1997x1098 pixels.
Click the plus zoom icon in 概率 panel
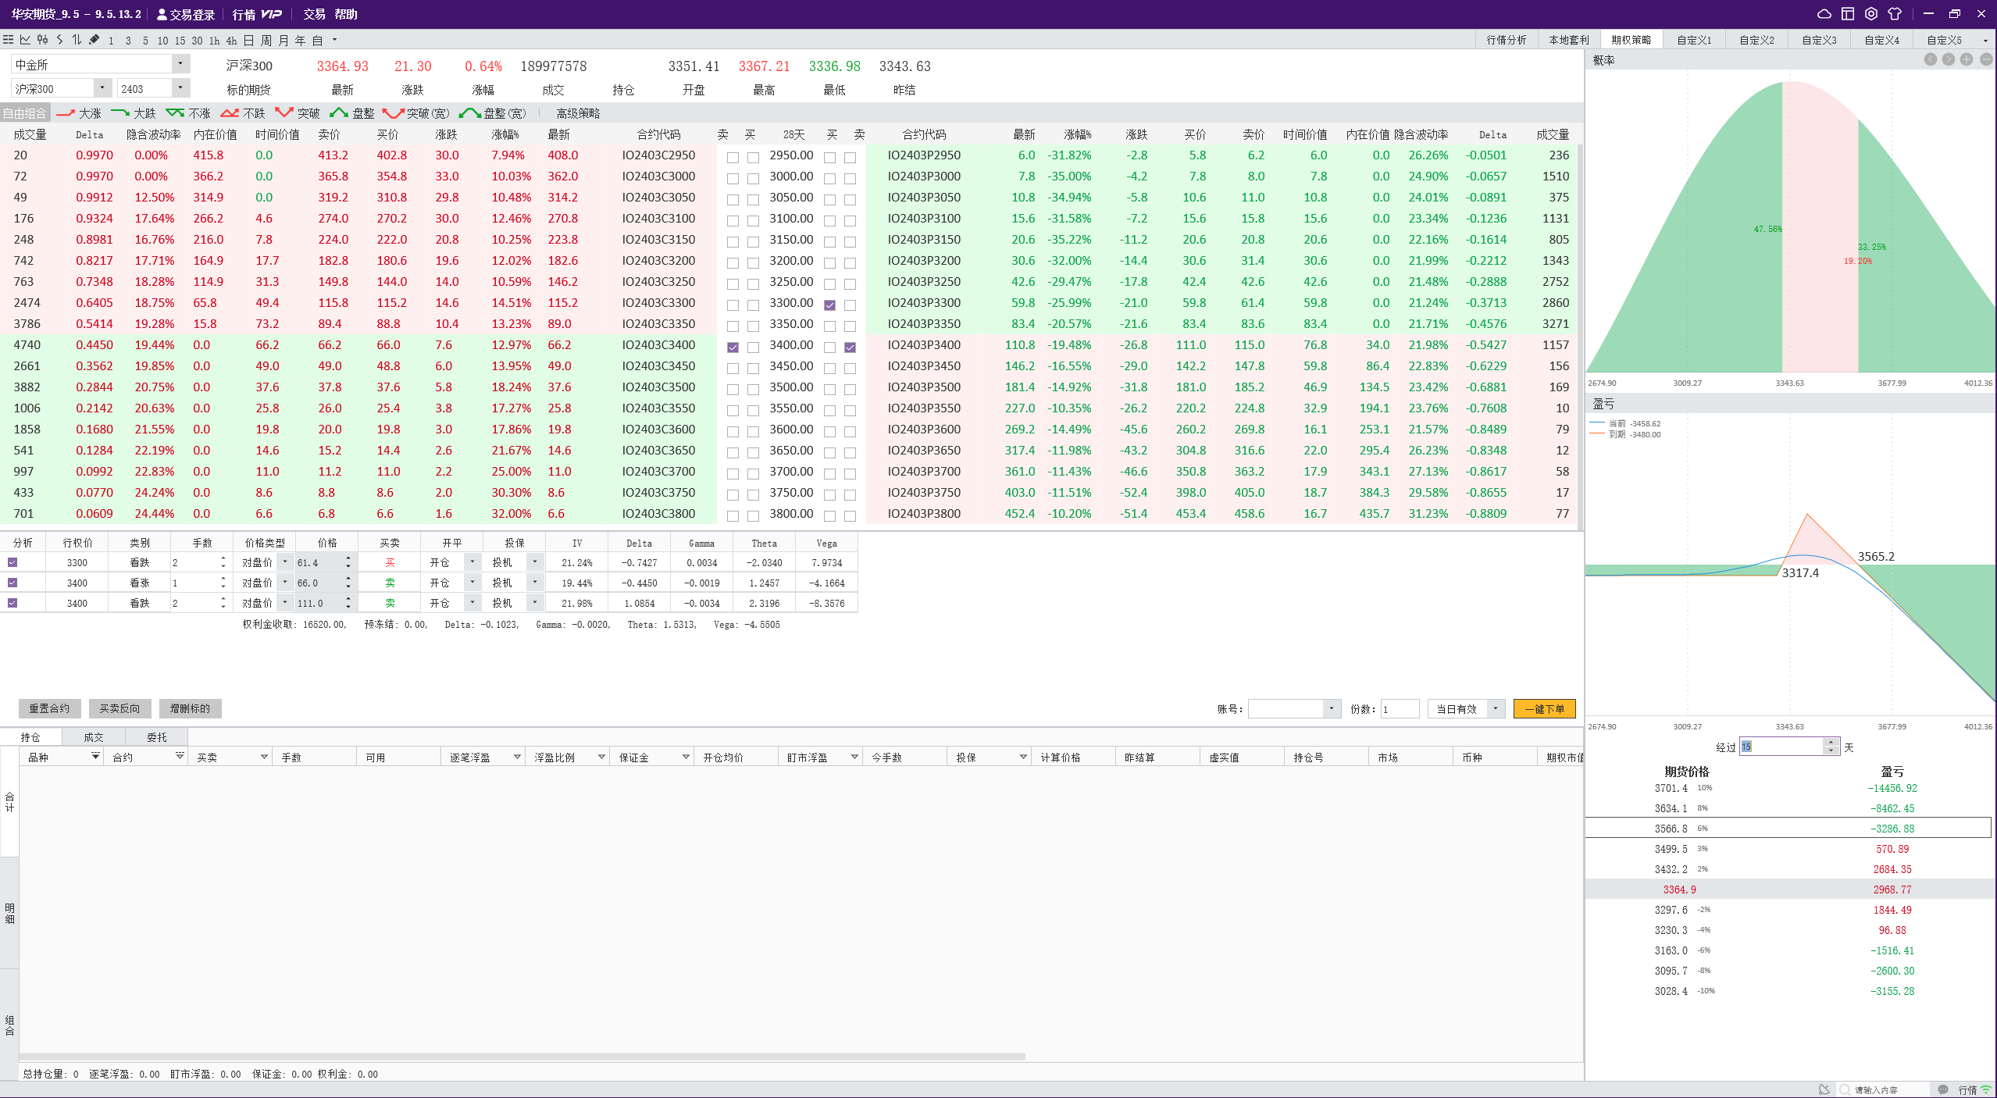click(1967, 60)
